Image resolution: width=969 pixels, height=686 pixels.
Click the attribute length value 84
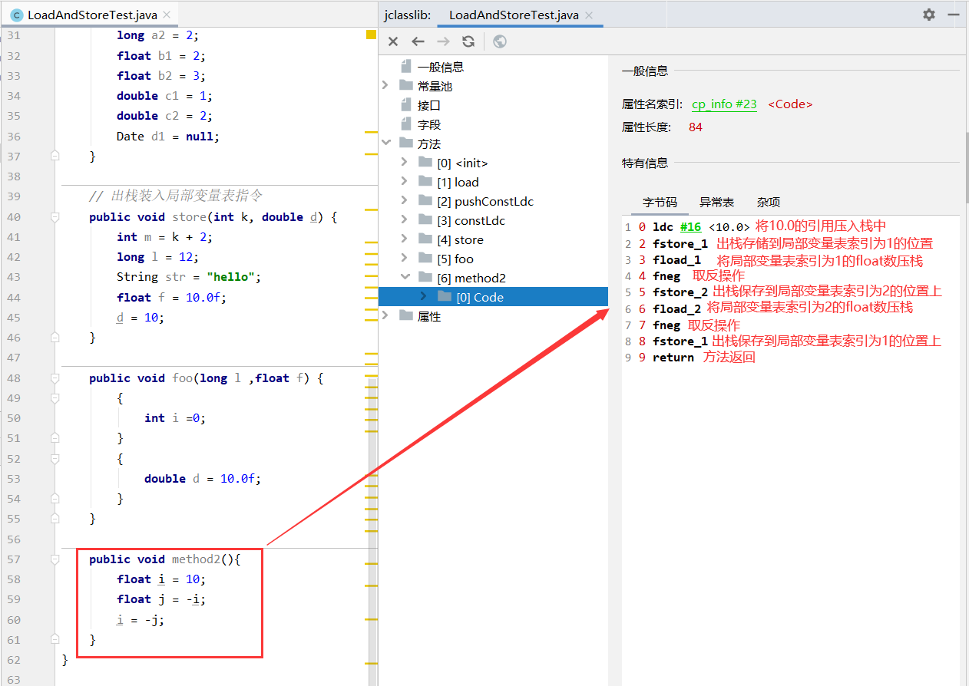point(696,127)
